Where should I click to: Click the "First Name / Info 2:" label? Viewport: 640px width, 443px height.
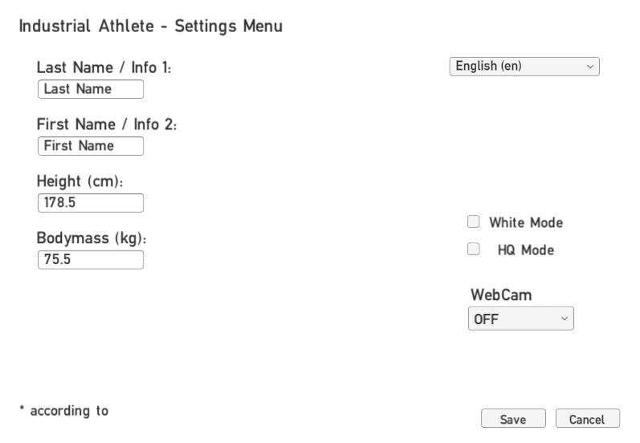point(107,125)
